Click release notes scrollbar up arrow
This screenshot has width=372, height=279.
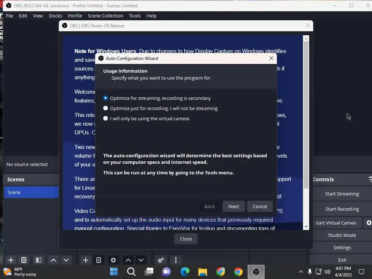coord(306,39)
